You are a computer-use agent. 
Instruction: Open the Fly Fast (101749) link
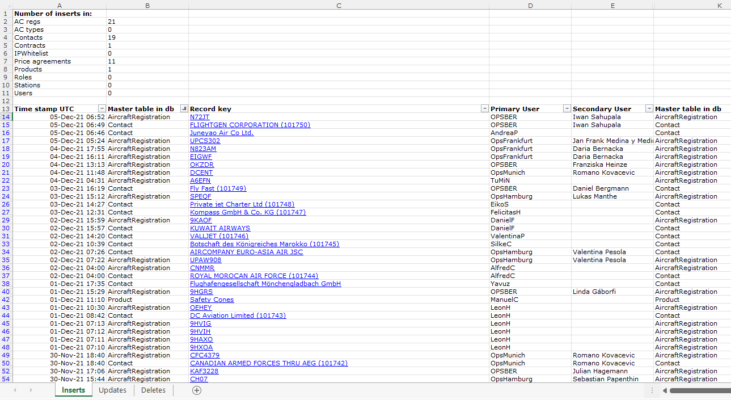218,188
